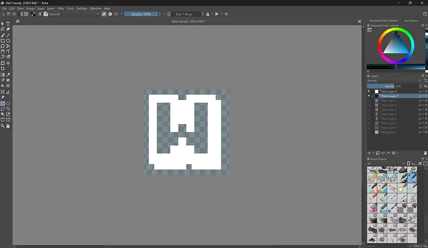Open the Filter menu
The width and height of the screenshot is (428, 248).
[x=60, y=9]
